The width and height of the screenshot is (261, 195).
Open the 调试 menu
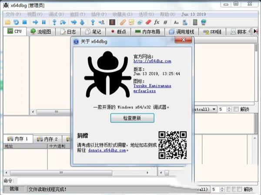56,14
